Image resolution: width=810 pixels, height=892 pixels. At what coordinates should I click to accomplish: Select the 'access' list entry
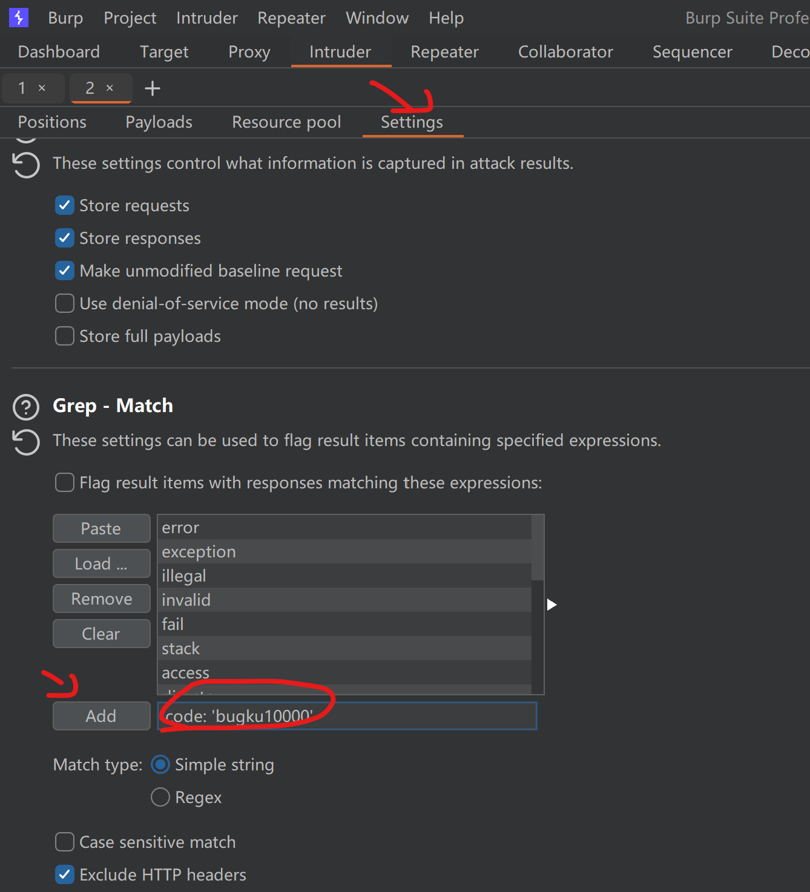[x=344, y=673]
